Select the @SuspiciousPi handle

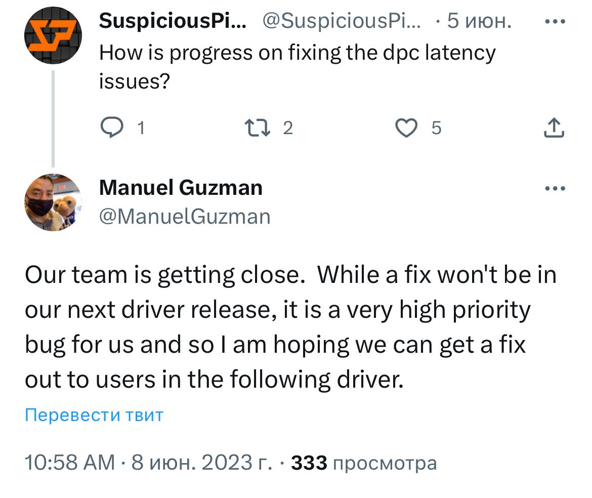[x=341, y=21]
